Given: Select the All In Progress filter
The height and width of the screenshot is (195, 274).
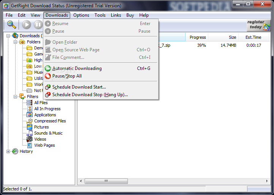Looking at the screenshot, I should 47,109.
